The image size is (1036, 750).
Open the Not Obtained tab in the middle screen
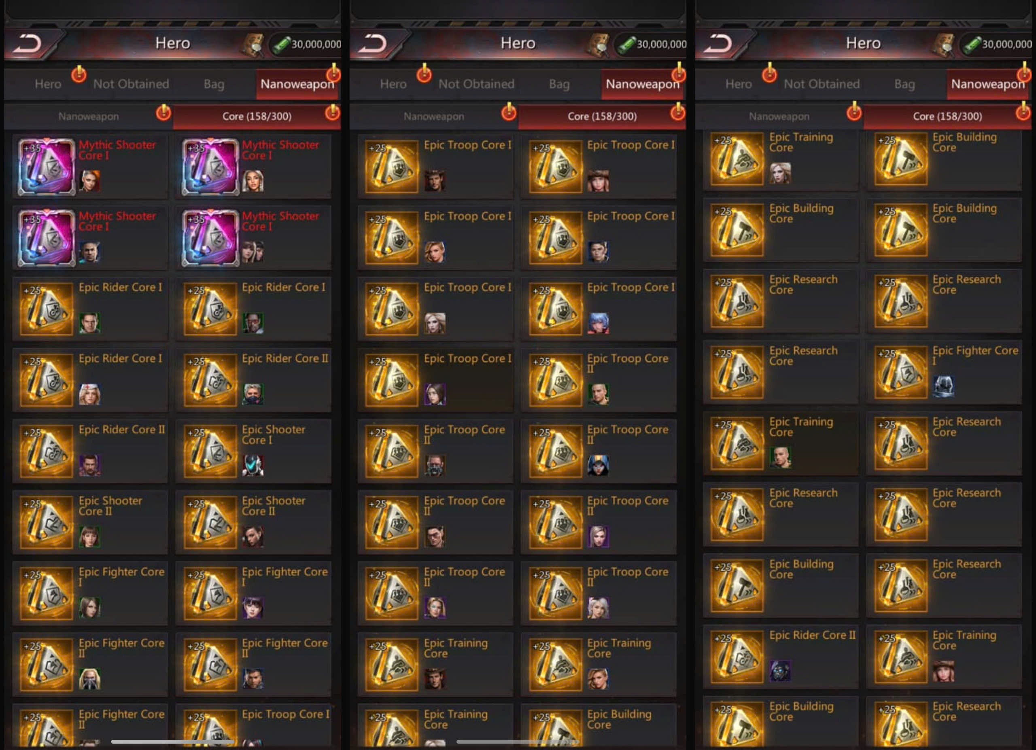[476, 84]
